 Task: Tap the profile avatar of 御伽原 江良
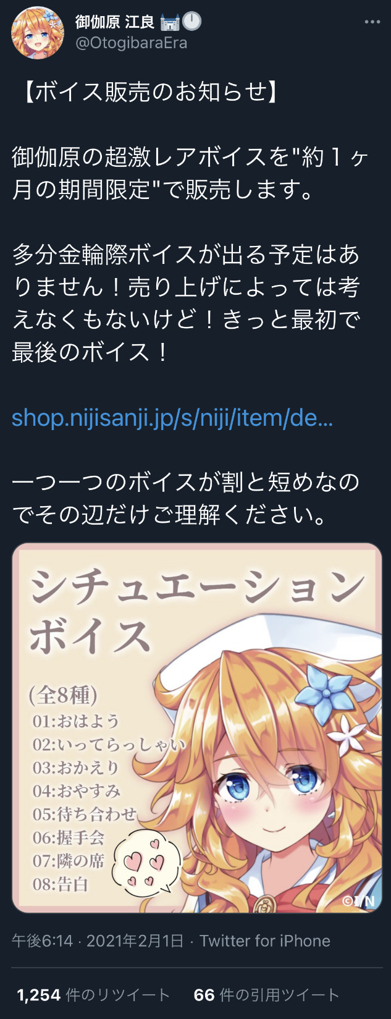click(x=38, y=33)
